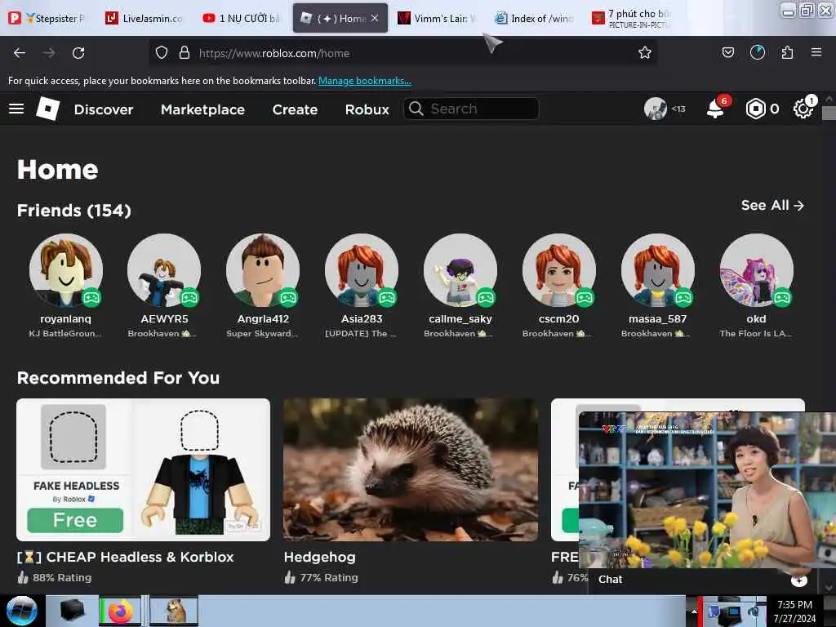This screenshot has height=627, width=836.
Task: Click the page vertical scrollbar thumb
Action: 829,113
